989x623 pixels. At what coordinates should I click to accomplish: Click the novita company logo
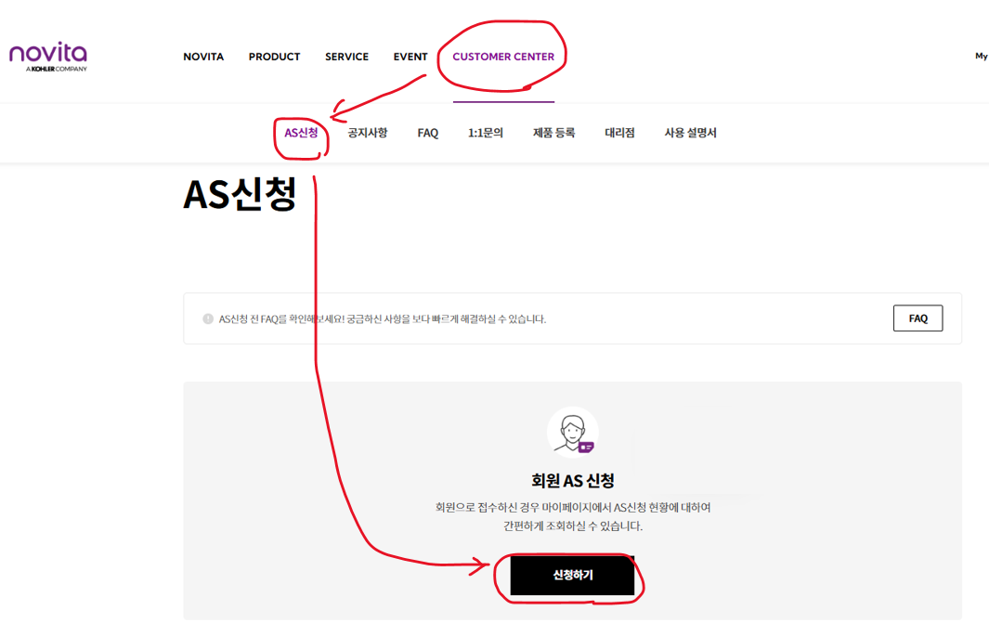(x=47, y=57)
